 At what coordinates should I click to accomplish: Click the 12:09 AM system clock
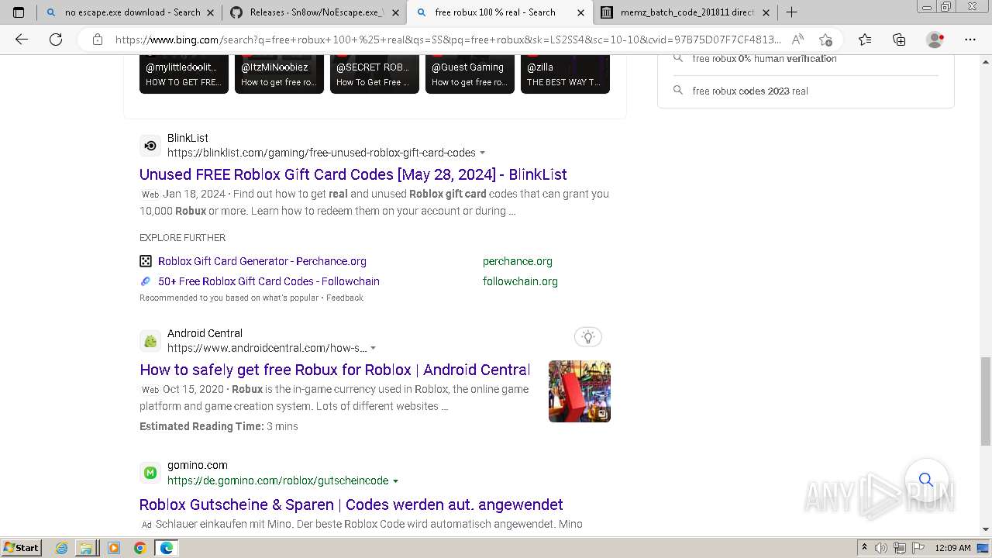tap(952, 548)
